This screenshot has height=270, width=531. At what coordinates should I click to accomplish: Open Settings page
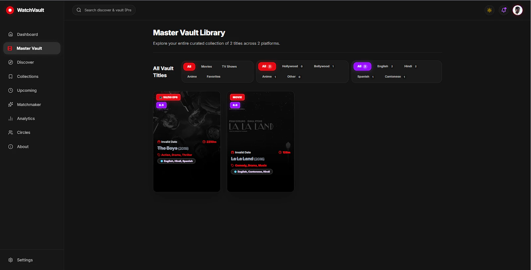[32, 260]
